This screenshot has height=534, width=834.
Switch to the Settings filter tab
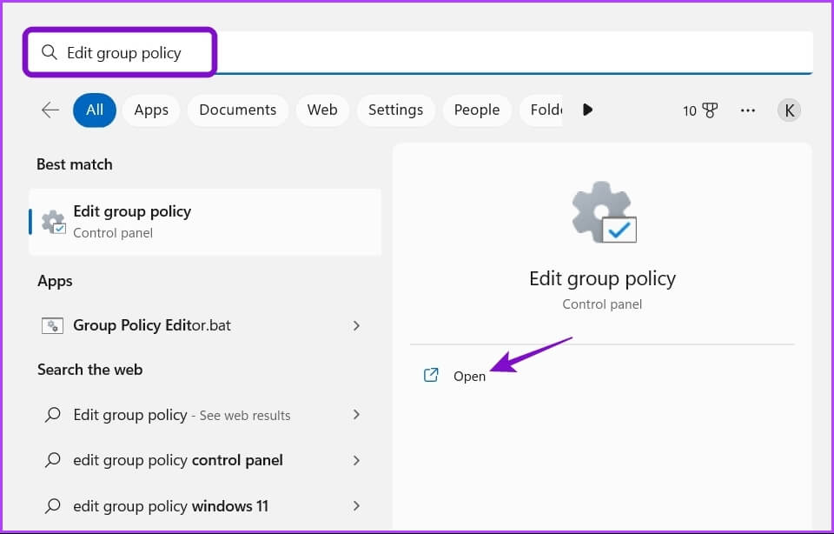[396, 110]
